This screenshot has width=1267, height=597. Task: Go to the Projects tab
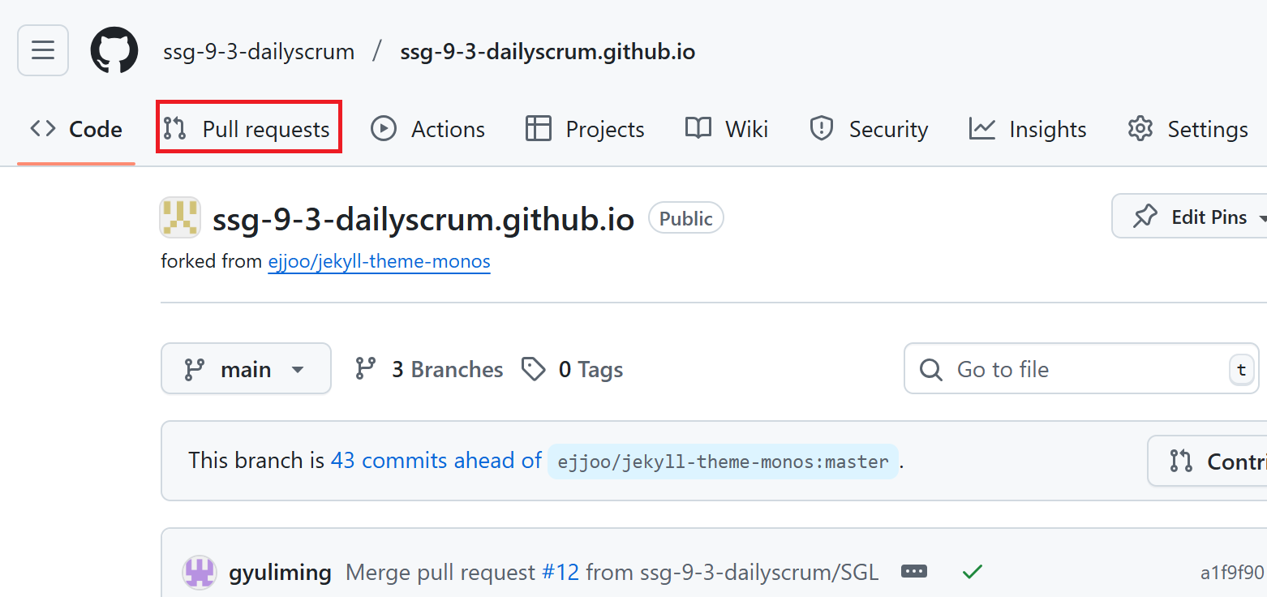(585, 129)
